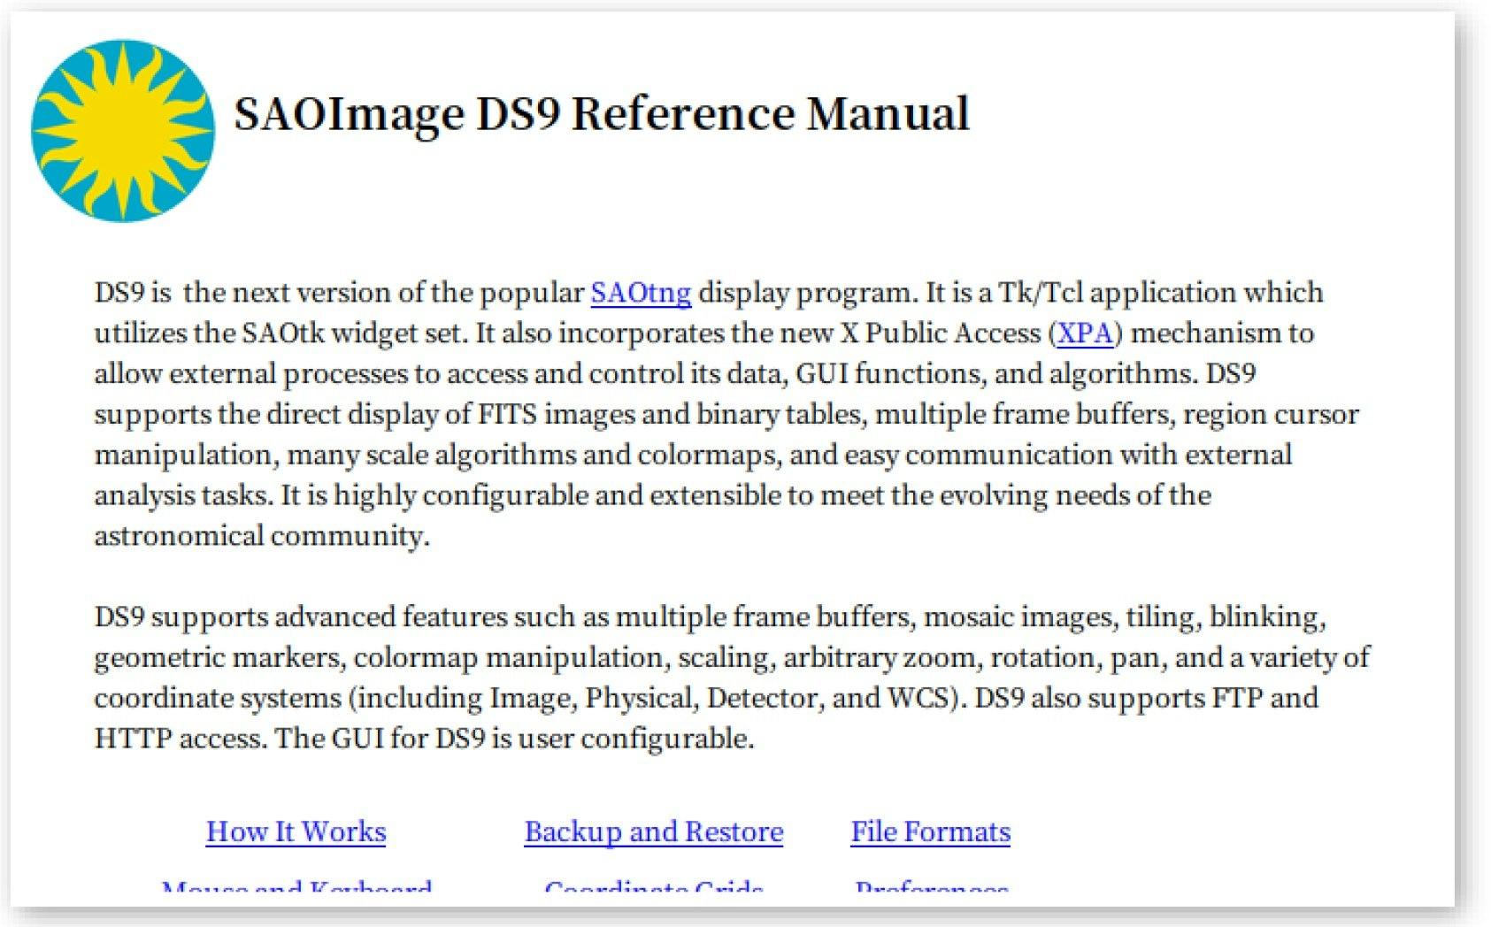This screenshot has height=927, width=1491.
Task: Click the phrase 'astronomical community.'
Action: (262, 536)
